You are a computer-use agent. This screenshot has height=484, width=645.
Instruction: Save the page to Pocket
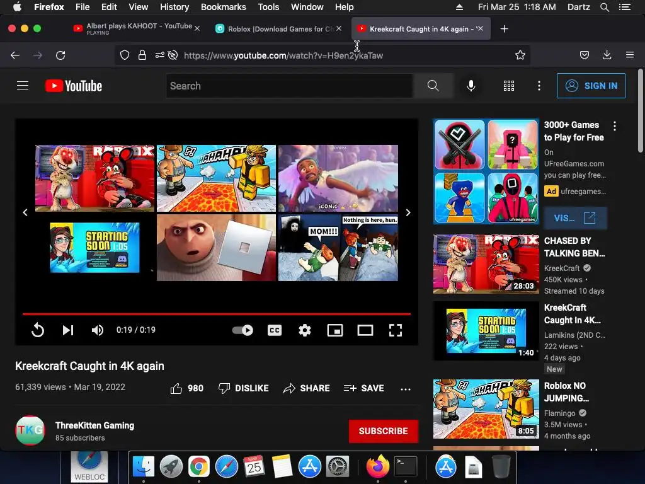click(585, 55)
